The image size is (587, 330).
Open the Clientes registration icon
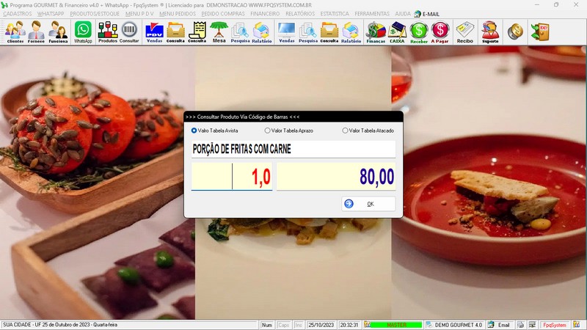tap(15, 32)
